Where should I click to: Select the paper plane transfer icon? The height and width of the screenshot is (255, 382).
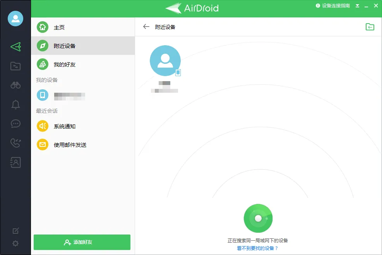(x=15, y=47)
